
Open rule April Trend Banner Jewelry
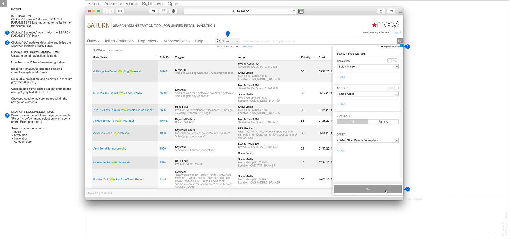[110, 149]
